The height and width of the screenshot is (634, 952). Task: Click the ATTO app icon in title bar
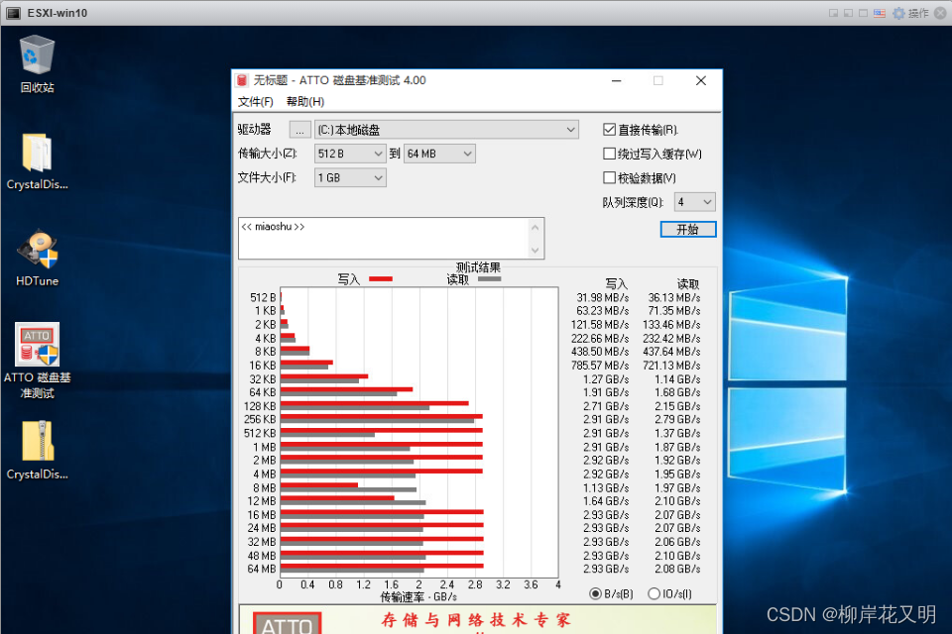[242, 80]
